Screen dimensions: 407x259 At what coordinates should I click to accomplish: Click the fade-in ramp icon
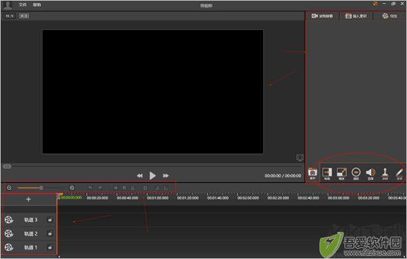coord(157,188)
